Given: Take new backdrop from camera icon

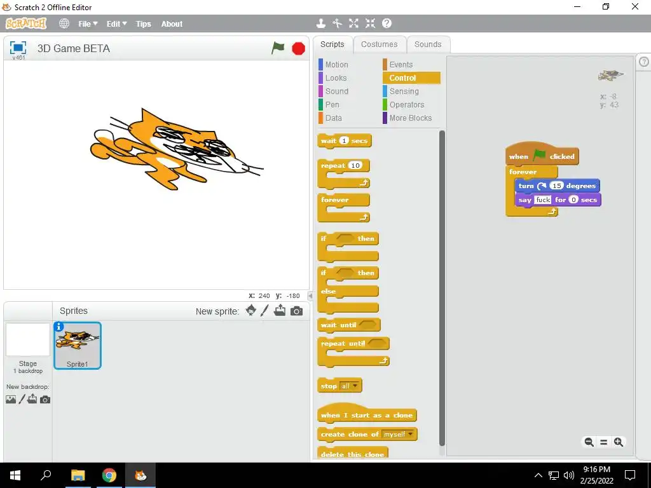Looking at the screenshot, I should tap(45, 400).
